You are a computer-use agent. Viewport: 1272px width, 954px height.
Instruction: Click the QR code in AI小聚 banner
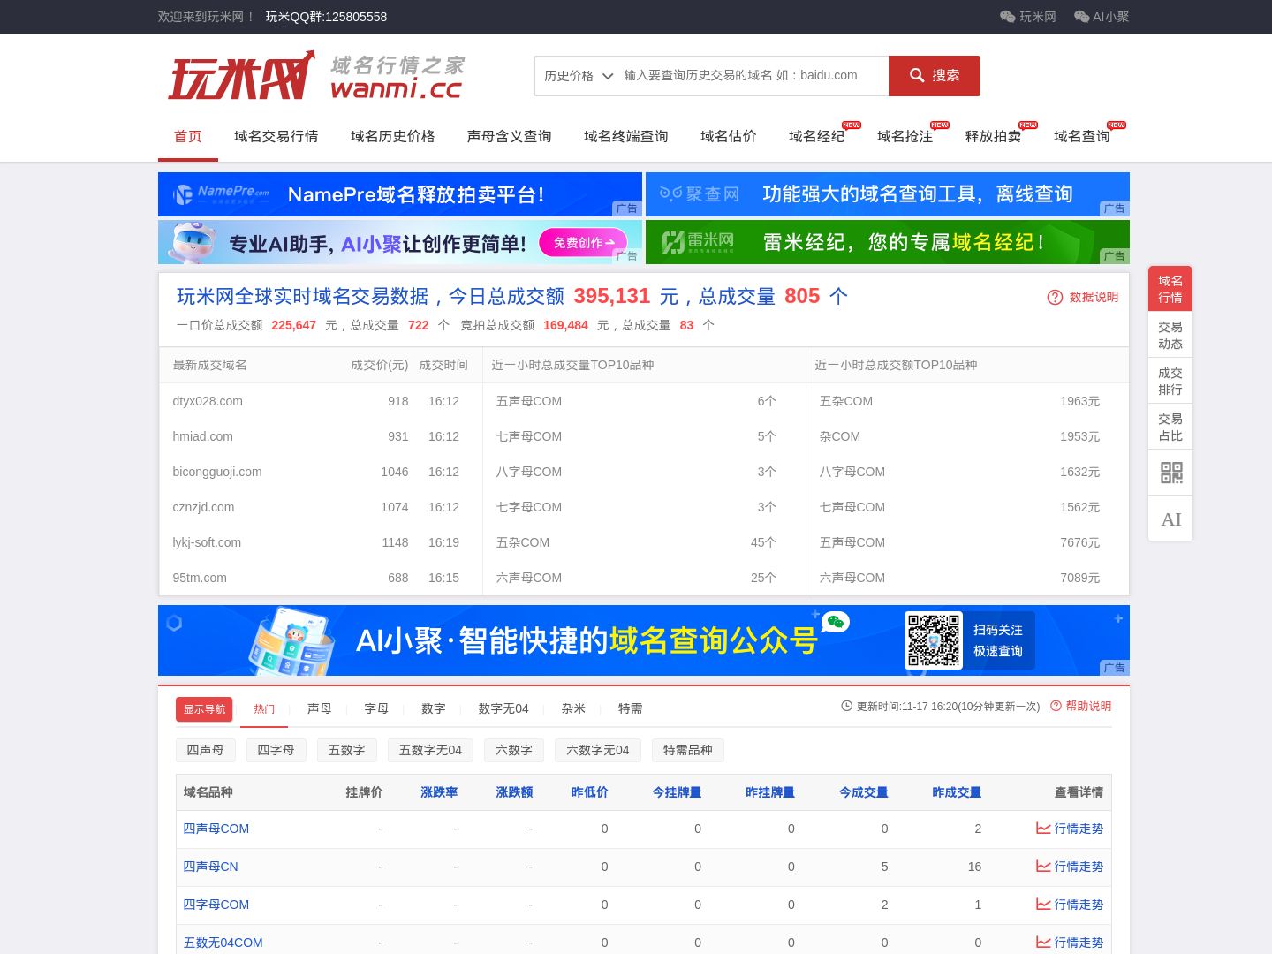tap(934, 640)
